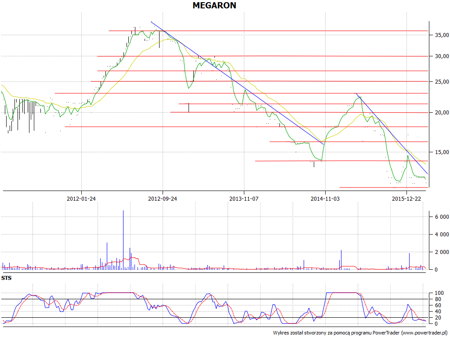Click the 2012-09-24 date label

click(163, 198)
